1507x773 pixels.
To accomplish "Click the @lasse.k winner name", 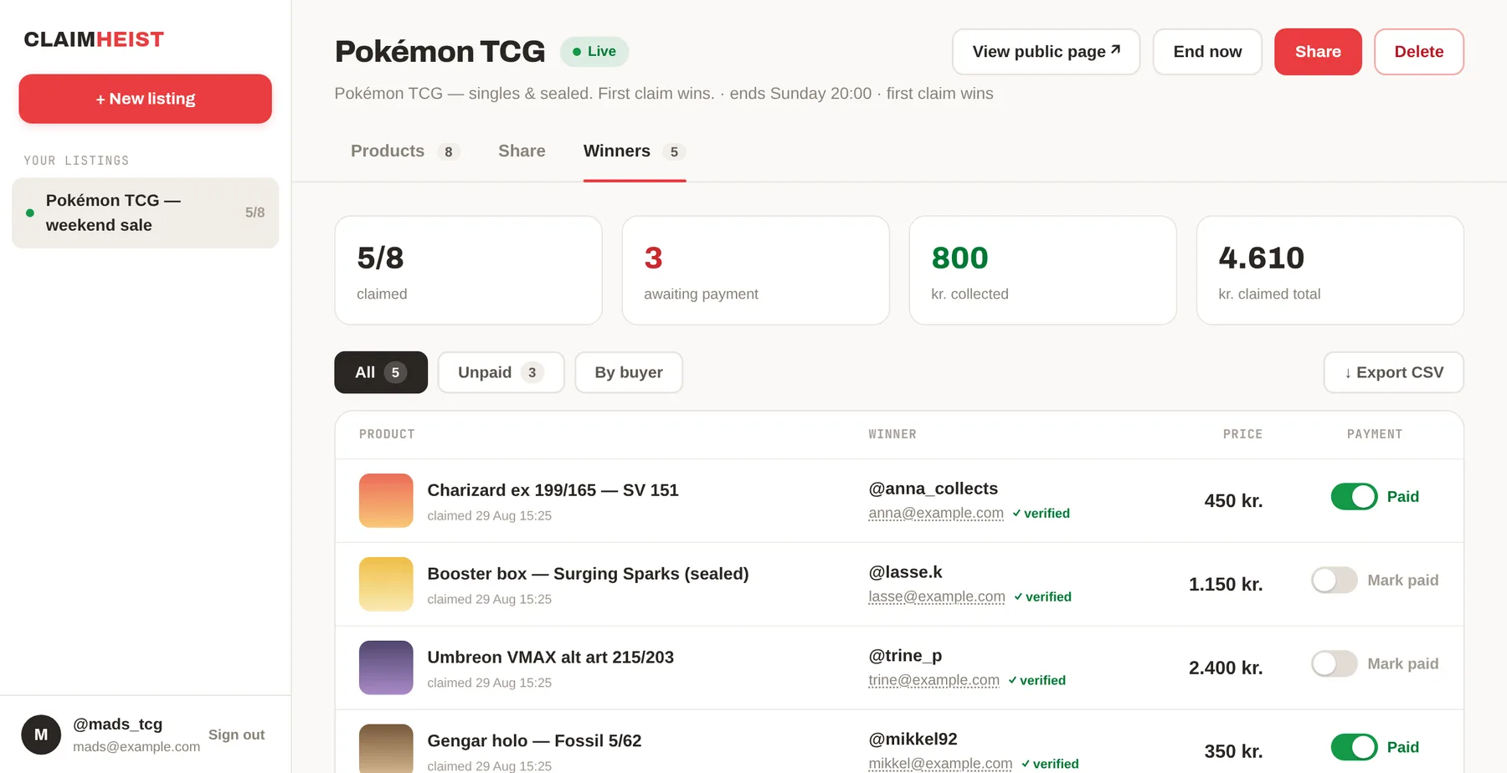I will click(x=905, y=572).
